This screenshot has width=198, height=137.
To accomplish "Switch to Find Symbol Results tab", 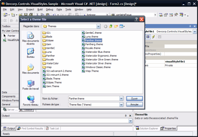I will click(x=30, y=128).
